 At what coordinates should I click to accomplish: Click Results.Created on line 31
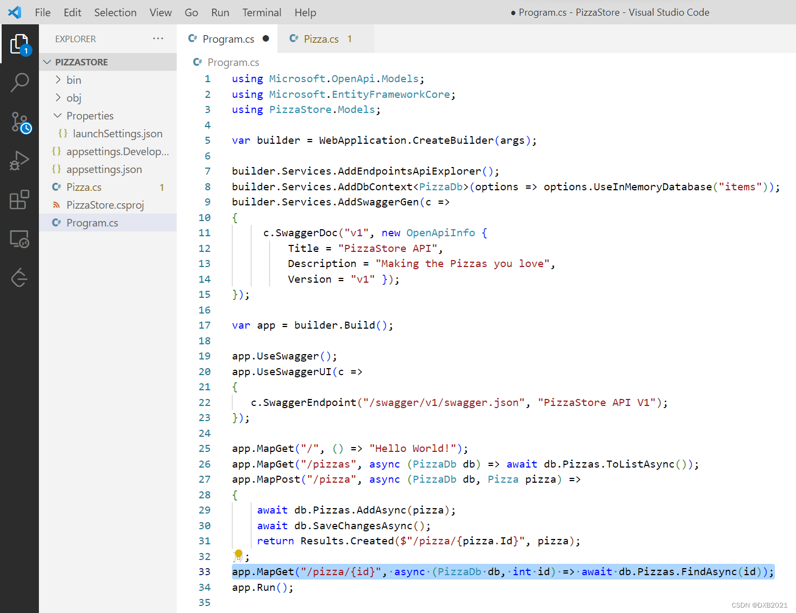pyautogui.click(x=347, y=541)
